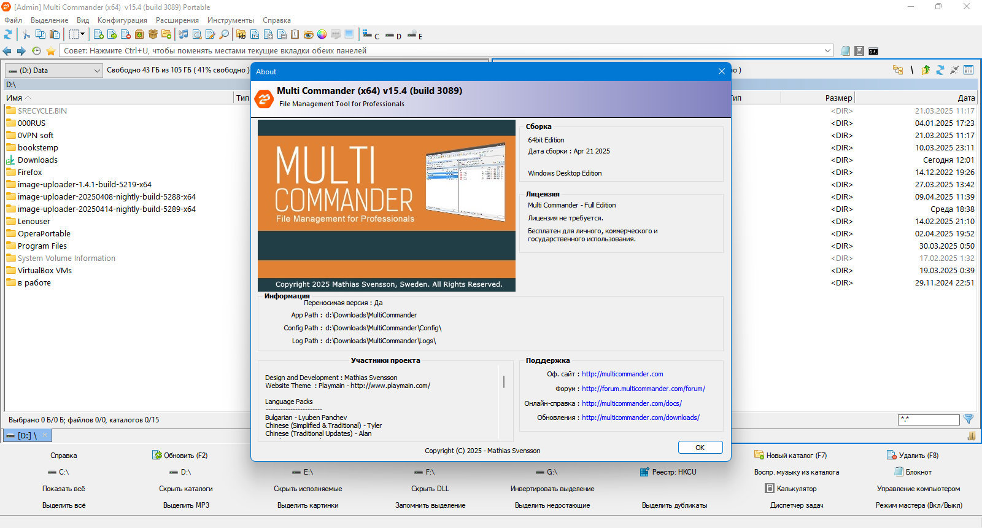The width and height of the screenshot is (982, 528).
Task: Click the scissors Cut icon
Action: click(x=26, y=34)
